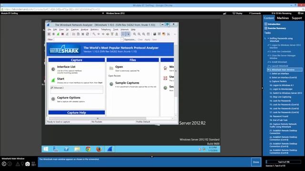305x171 pixels.
Task: Click the restart capture toolbar icon
Action: (x=67, y=34)
